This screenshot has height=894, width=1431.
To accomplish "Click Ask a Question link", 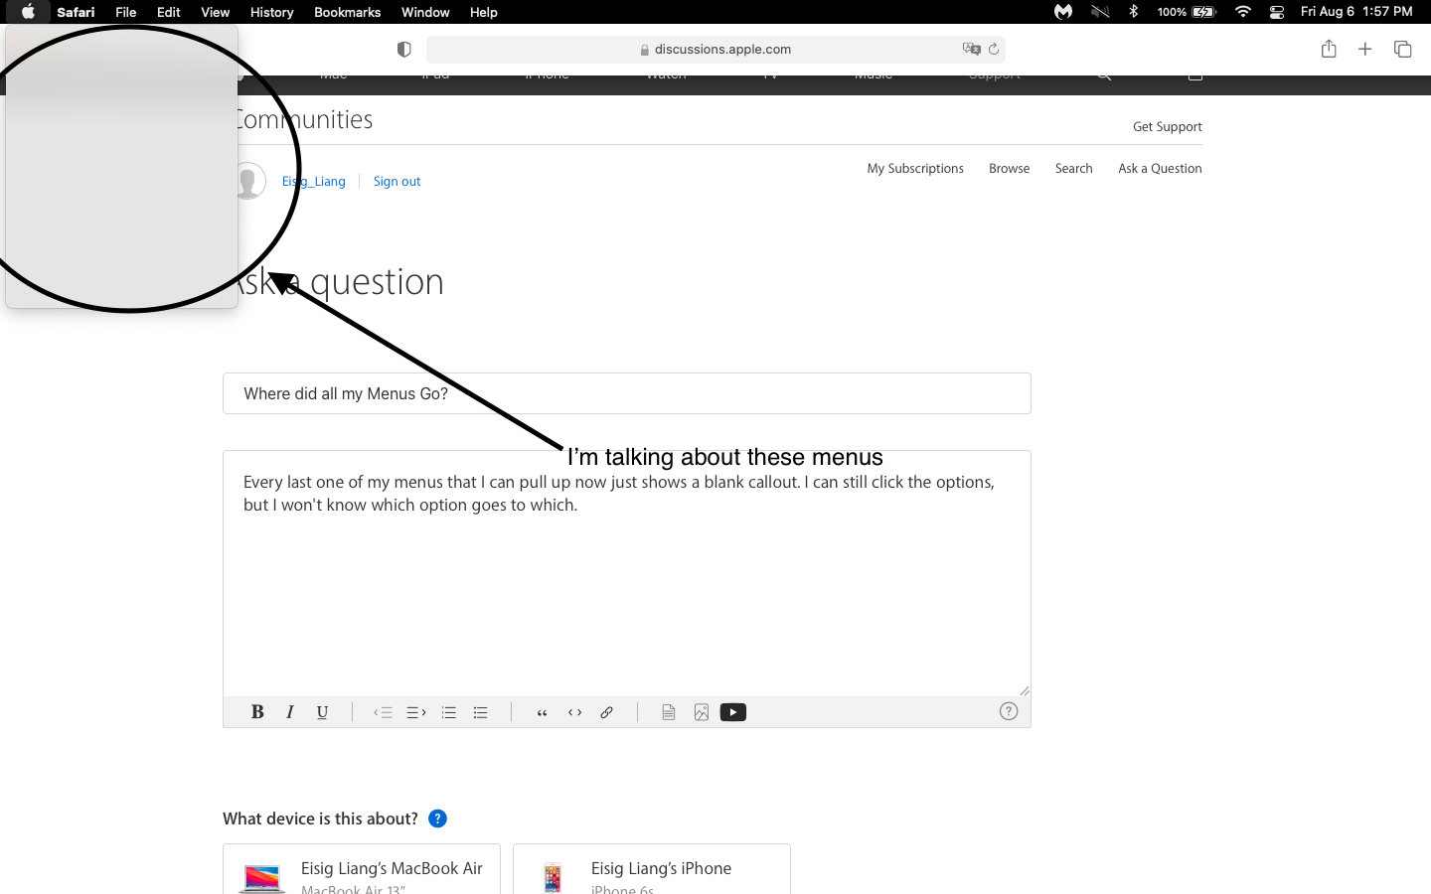I will (x=1160, y=169).
